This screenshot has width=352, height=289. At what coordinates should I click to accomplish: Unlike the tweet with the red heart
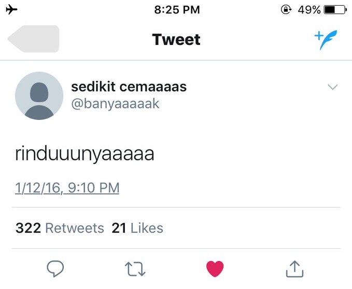[x=215, y=268]
